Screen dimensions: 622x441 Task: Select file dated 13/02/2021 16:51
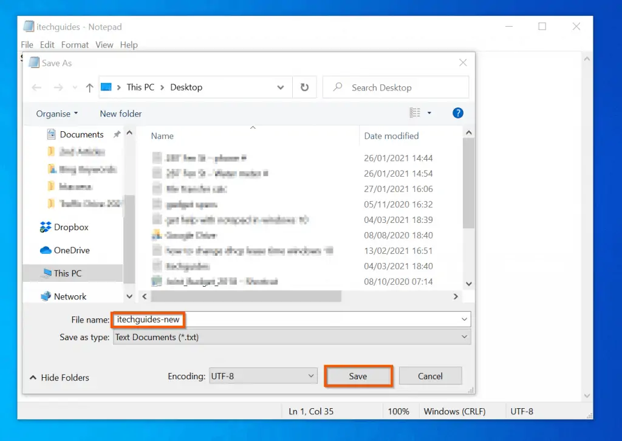[293, 251]
